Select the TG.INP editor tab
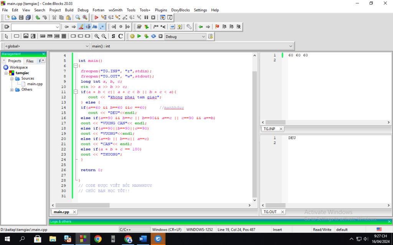This screenshot has width=393, height=245. tap(269, 129)
